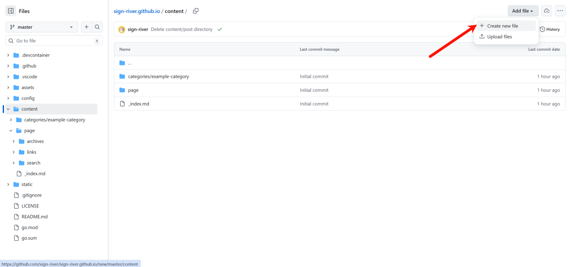This screenshot has height=267, width=571.
Task: Expand the .devcontainer folder chevron
Action: [x=8, y=55]
